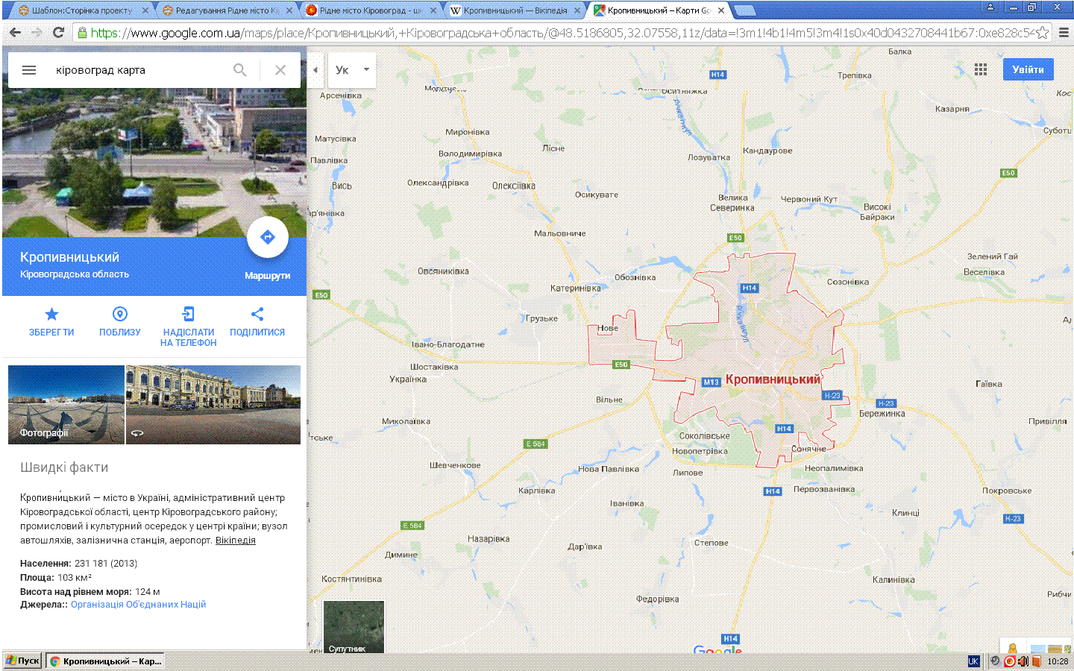Screen dimensions: 1074x671
Task: Click the browser back arrow
Action: tap(15, 33)
